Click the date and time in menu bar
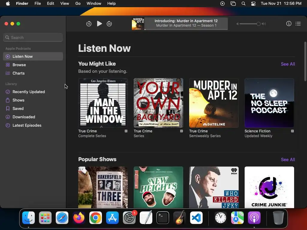Image resolution: width=307 pixels, height=230 pixels. click(x=281, y=4)
